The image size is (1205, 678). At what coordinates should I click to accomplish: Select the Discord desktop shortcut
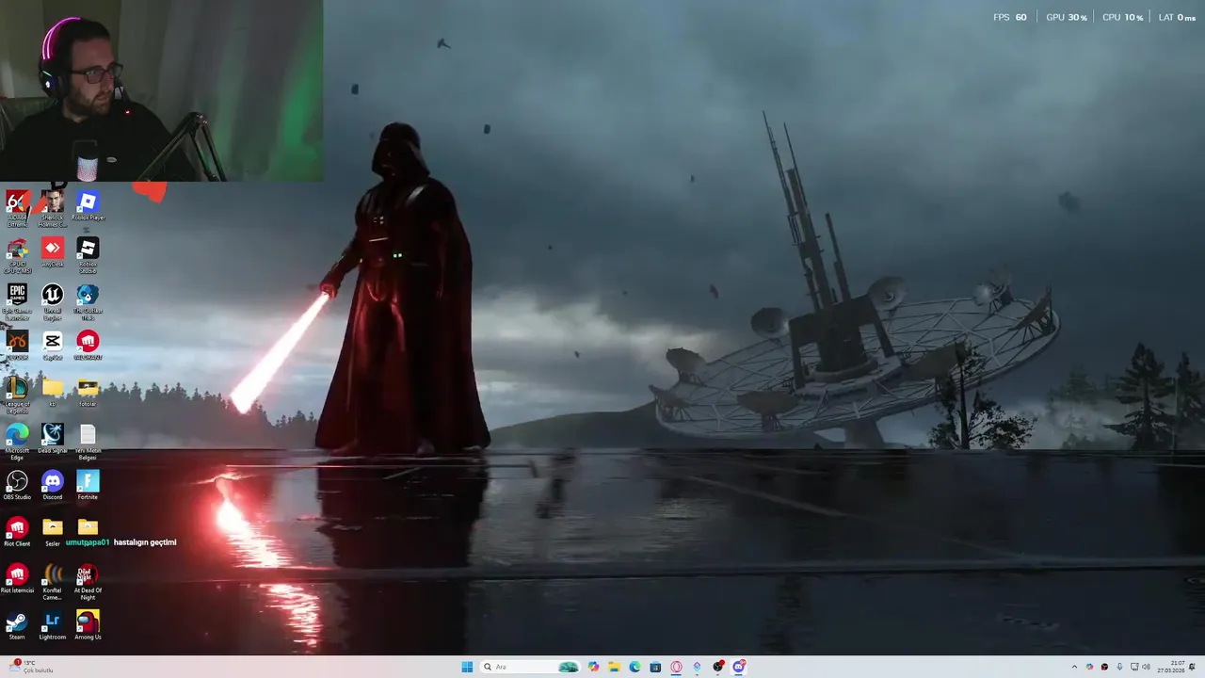pos(53,485)
